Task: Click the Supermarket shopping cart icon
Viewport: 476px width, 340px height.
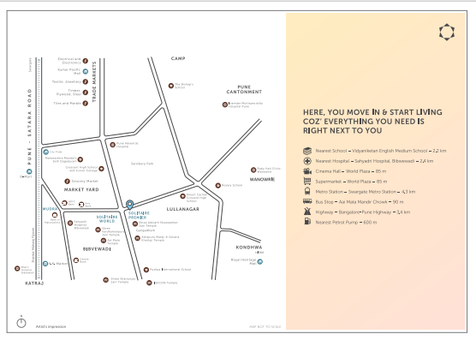Action: (307, 182)
